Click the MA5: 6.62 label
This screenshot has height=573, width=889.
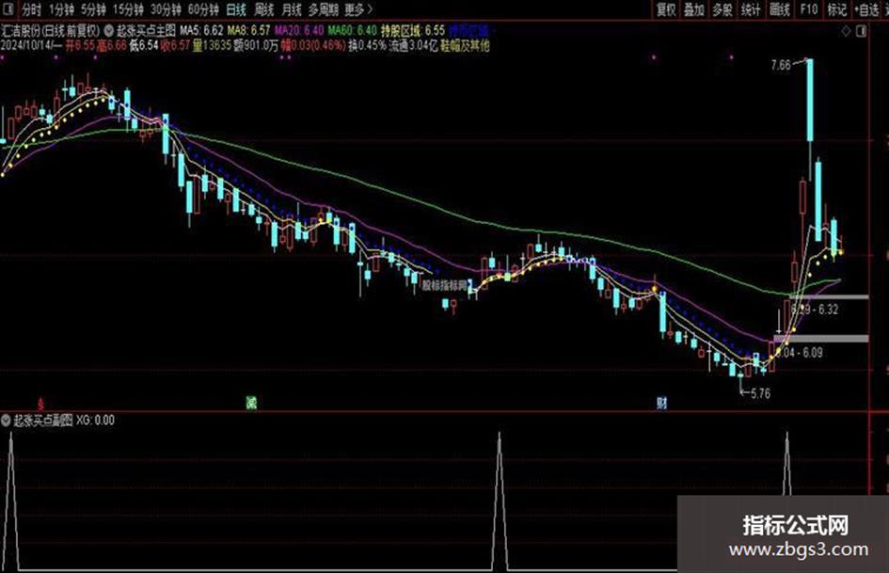click(201, 30)
